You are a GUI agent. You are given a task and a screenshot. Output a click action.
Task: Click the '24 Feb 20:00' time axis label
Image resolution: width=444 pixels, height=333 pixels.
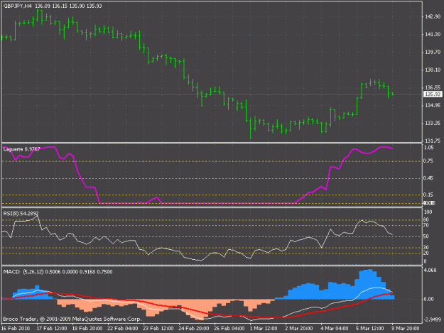194,329
